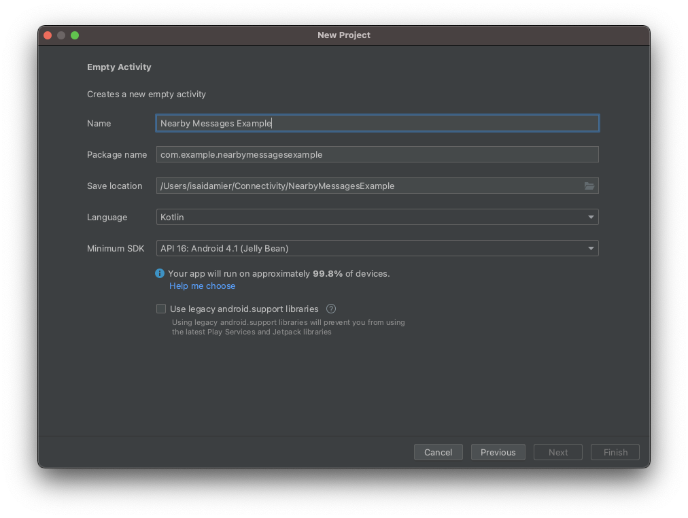688x518 pixels.
Task: Click the Finish button
Action: tap(615, 453)
